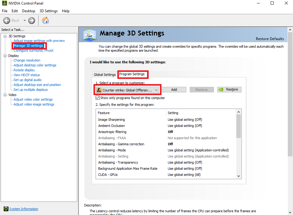This screenshot has height=215, width=293.
Task: Click Restore Defaults link
Action: point(270,39)
